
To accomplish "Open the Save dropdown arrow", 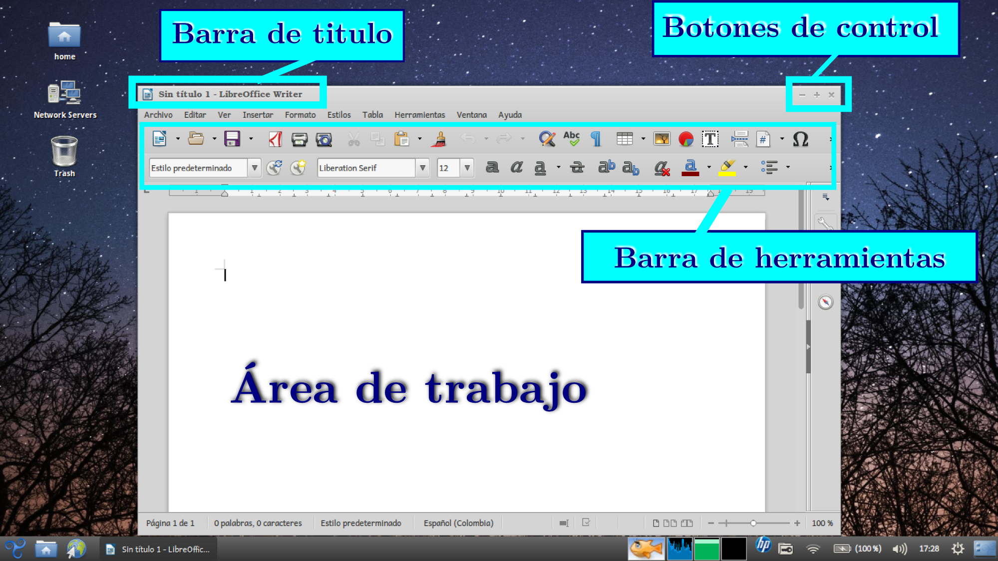I will pos(251,139).
